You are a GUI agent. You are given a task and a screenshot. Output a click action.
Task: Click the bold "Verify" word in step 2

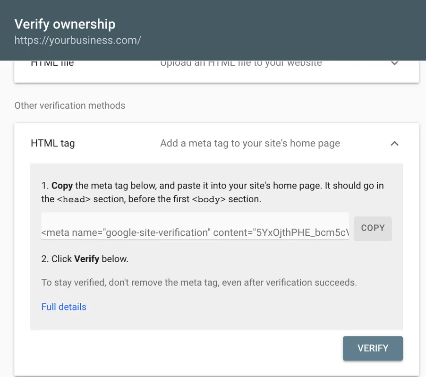[87, 259]
